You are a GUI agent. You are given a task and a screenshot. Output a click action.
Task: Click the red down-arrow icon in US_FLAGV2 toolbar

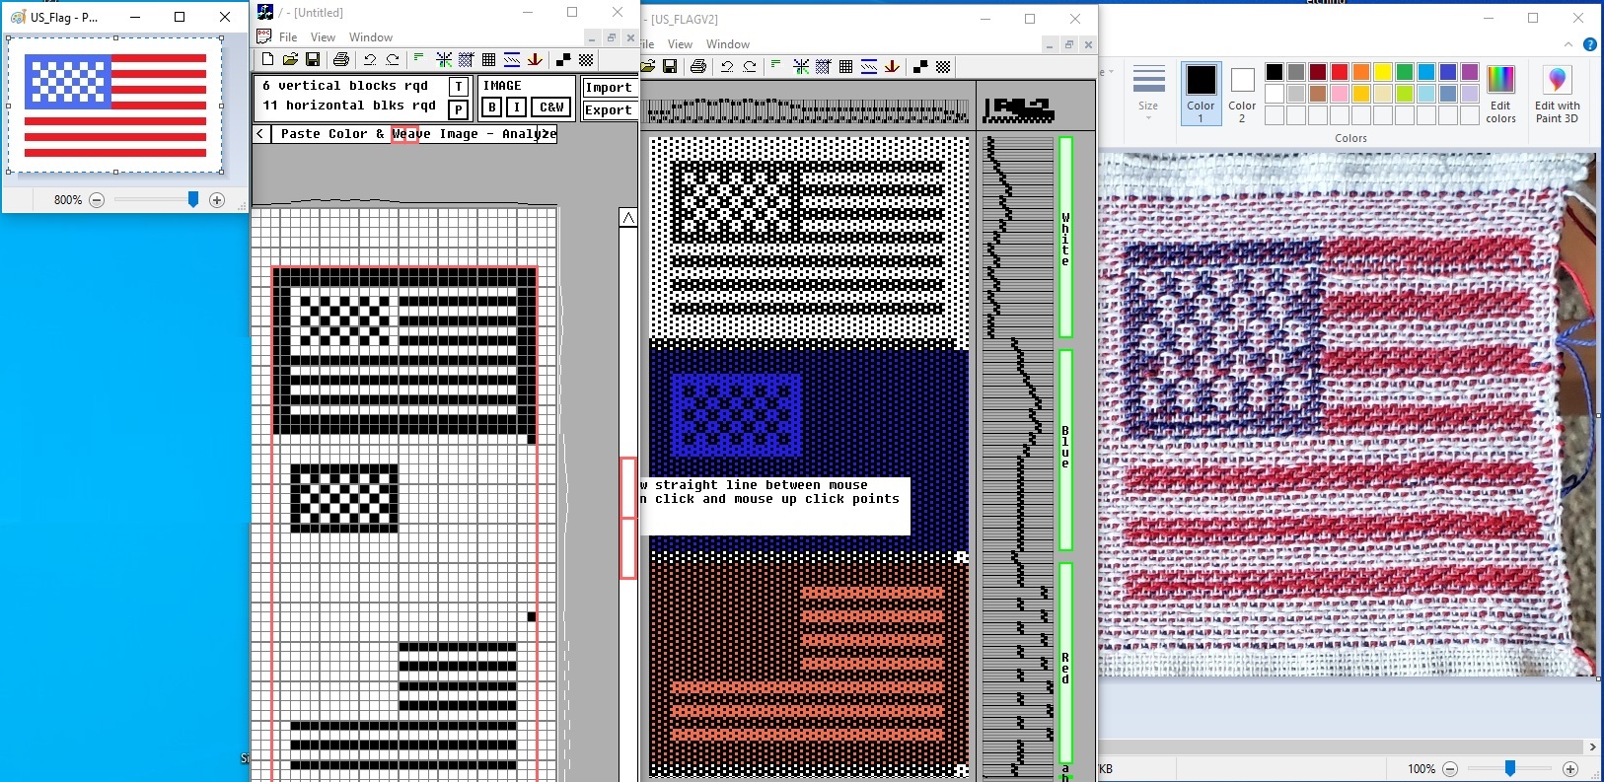pos(892,67)
